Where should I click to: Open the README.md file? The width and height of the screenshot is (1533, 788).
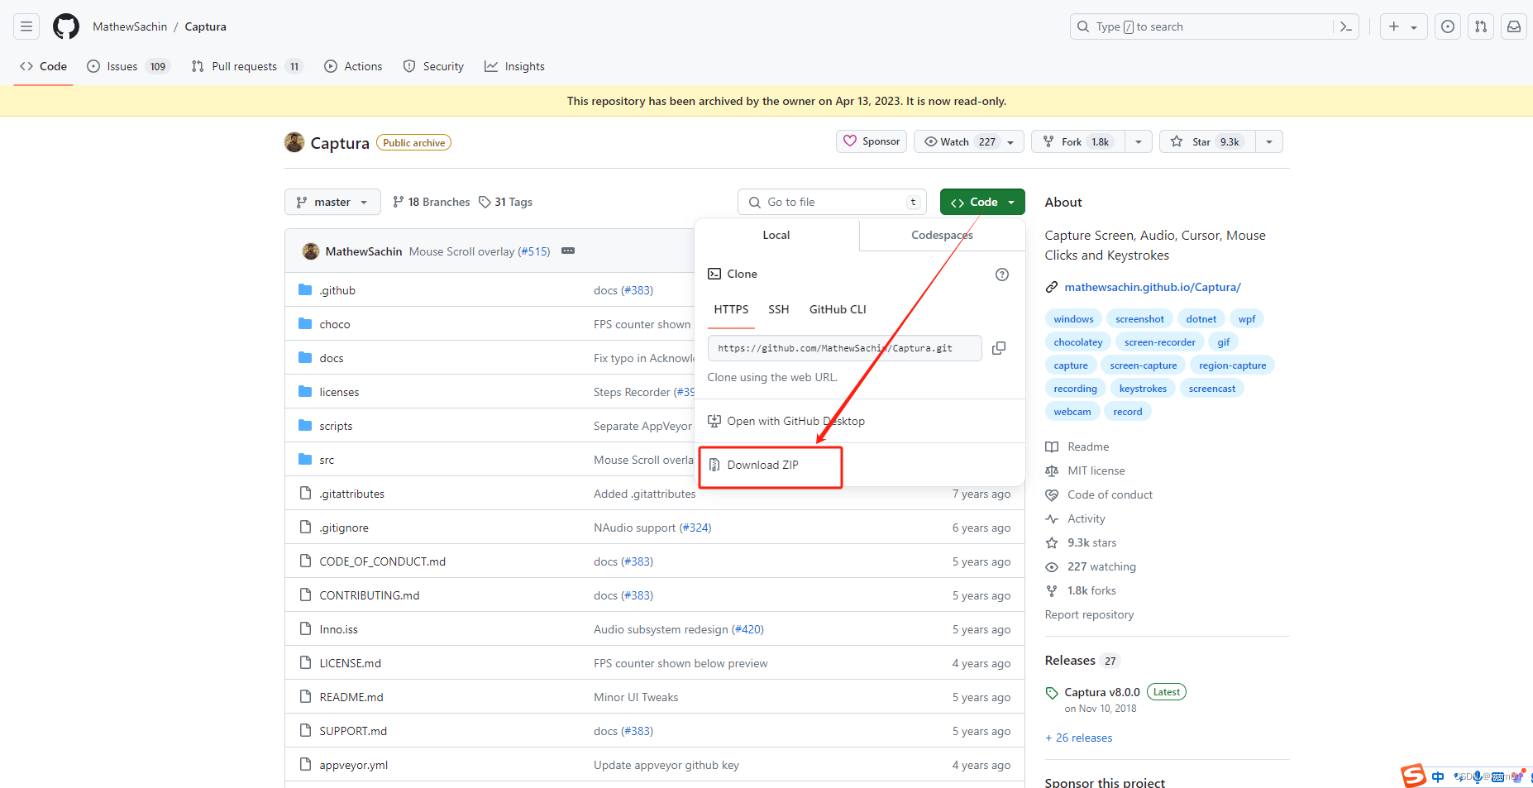351,697
